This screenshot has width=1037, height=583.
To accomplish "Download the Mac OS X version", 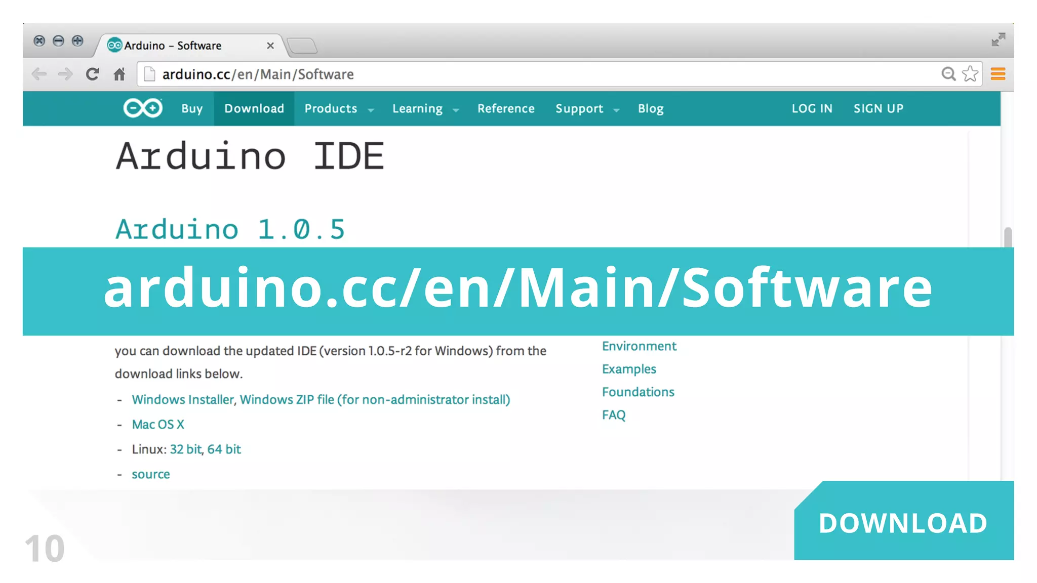I will point(158,424).
